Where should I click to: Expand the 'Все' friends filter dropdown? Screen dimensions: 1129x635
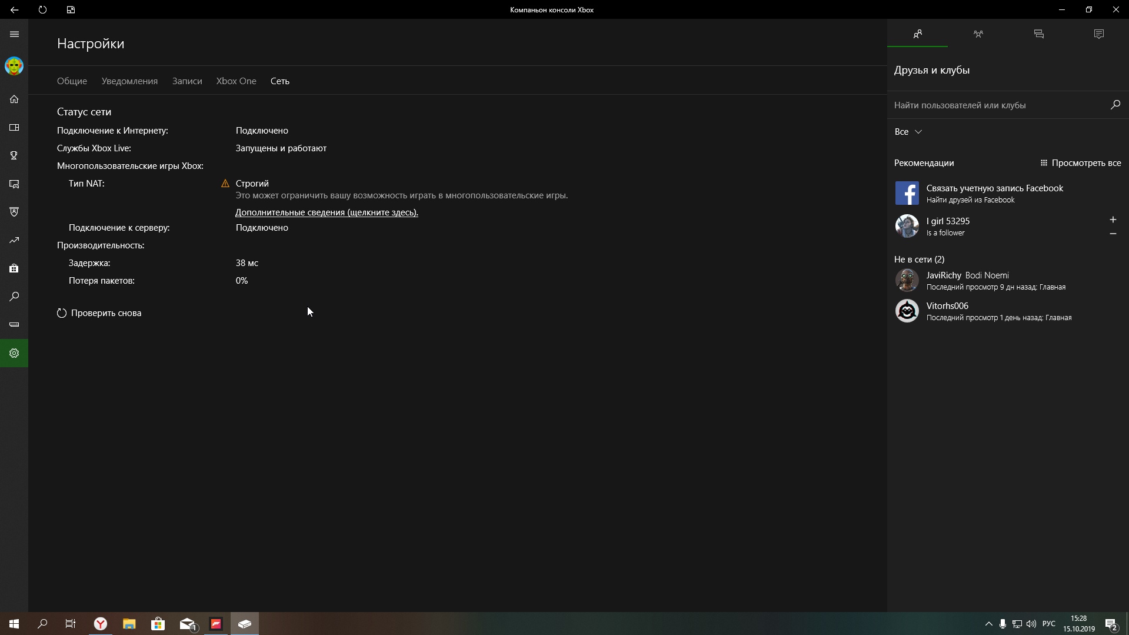(908, 132)
